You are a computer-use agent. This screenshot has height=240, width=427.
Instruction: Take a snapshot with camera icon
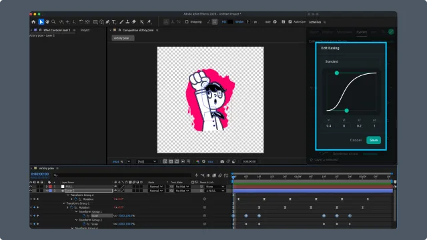click(222, 161)
